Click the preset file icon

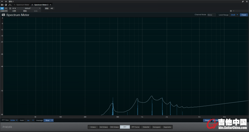(10, 8)
